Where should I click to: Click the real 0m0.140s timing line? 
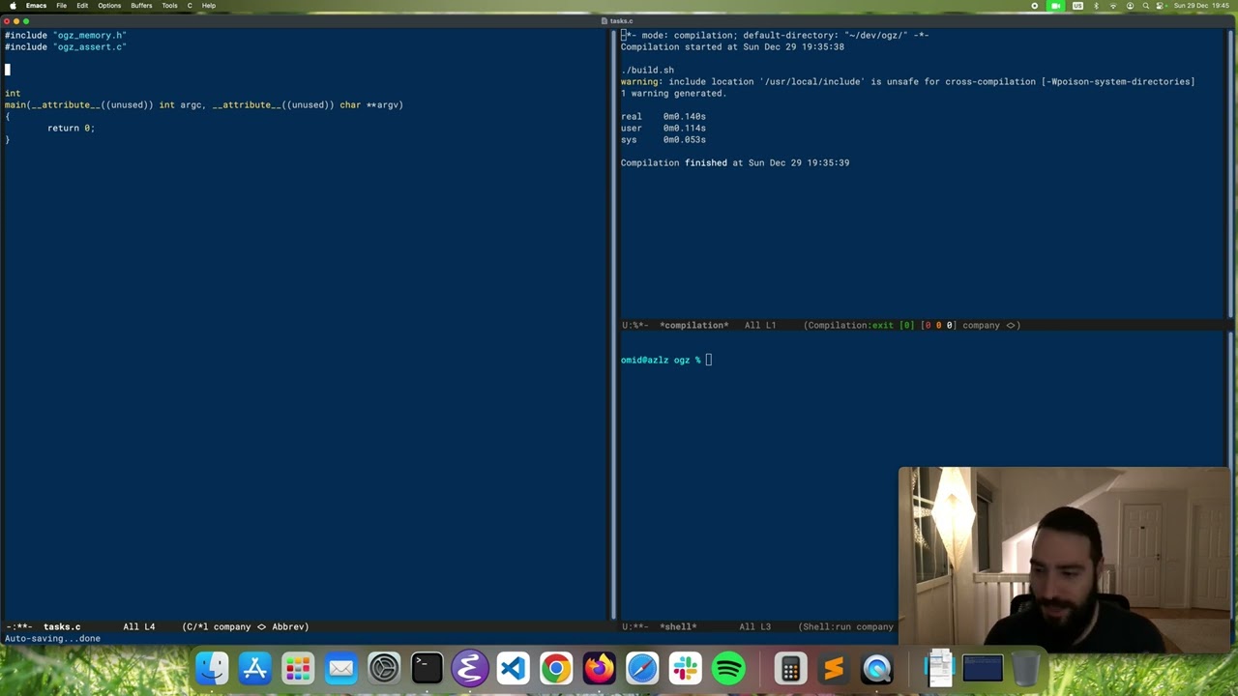(663, 116)
